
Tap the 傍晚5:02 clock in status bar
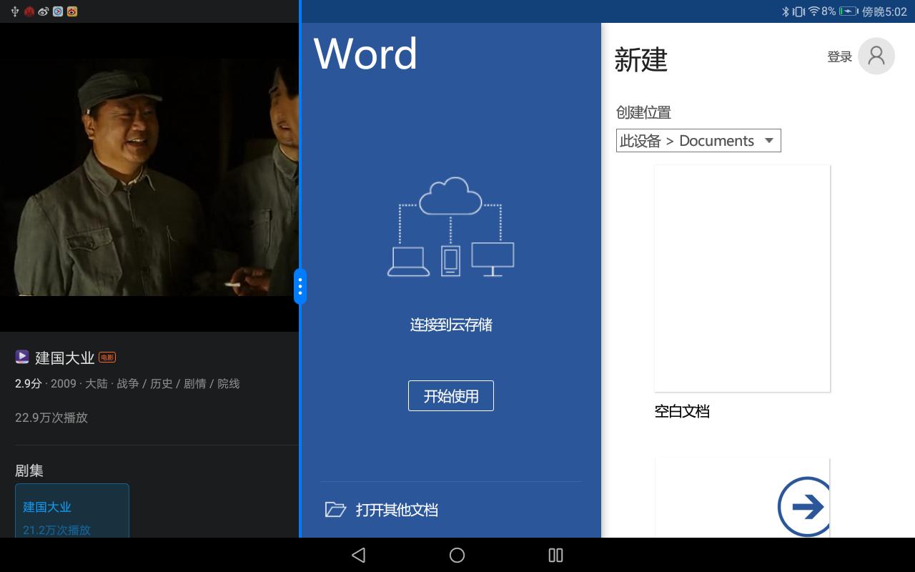[884, 11]
